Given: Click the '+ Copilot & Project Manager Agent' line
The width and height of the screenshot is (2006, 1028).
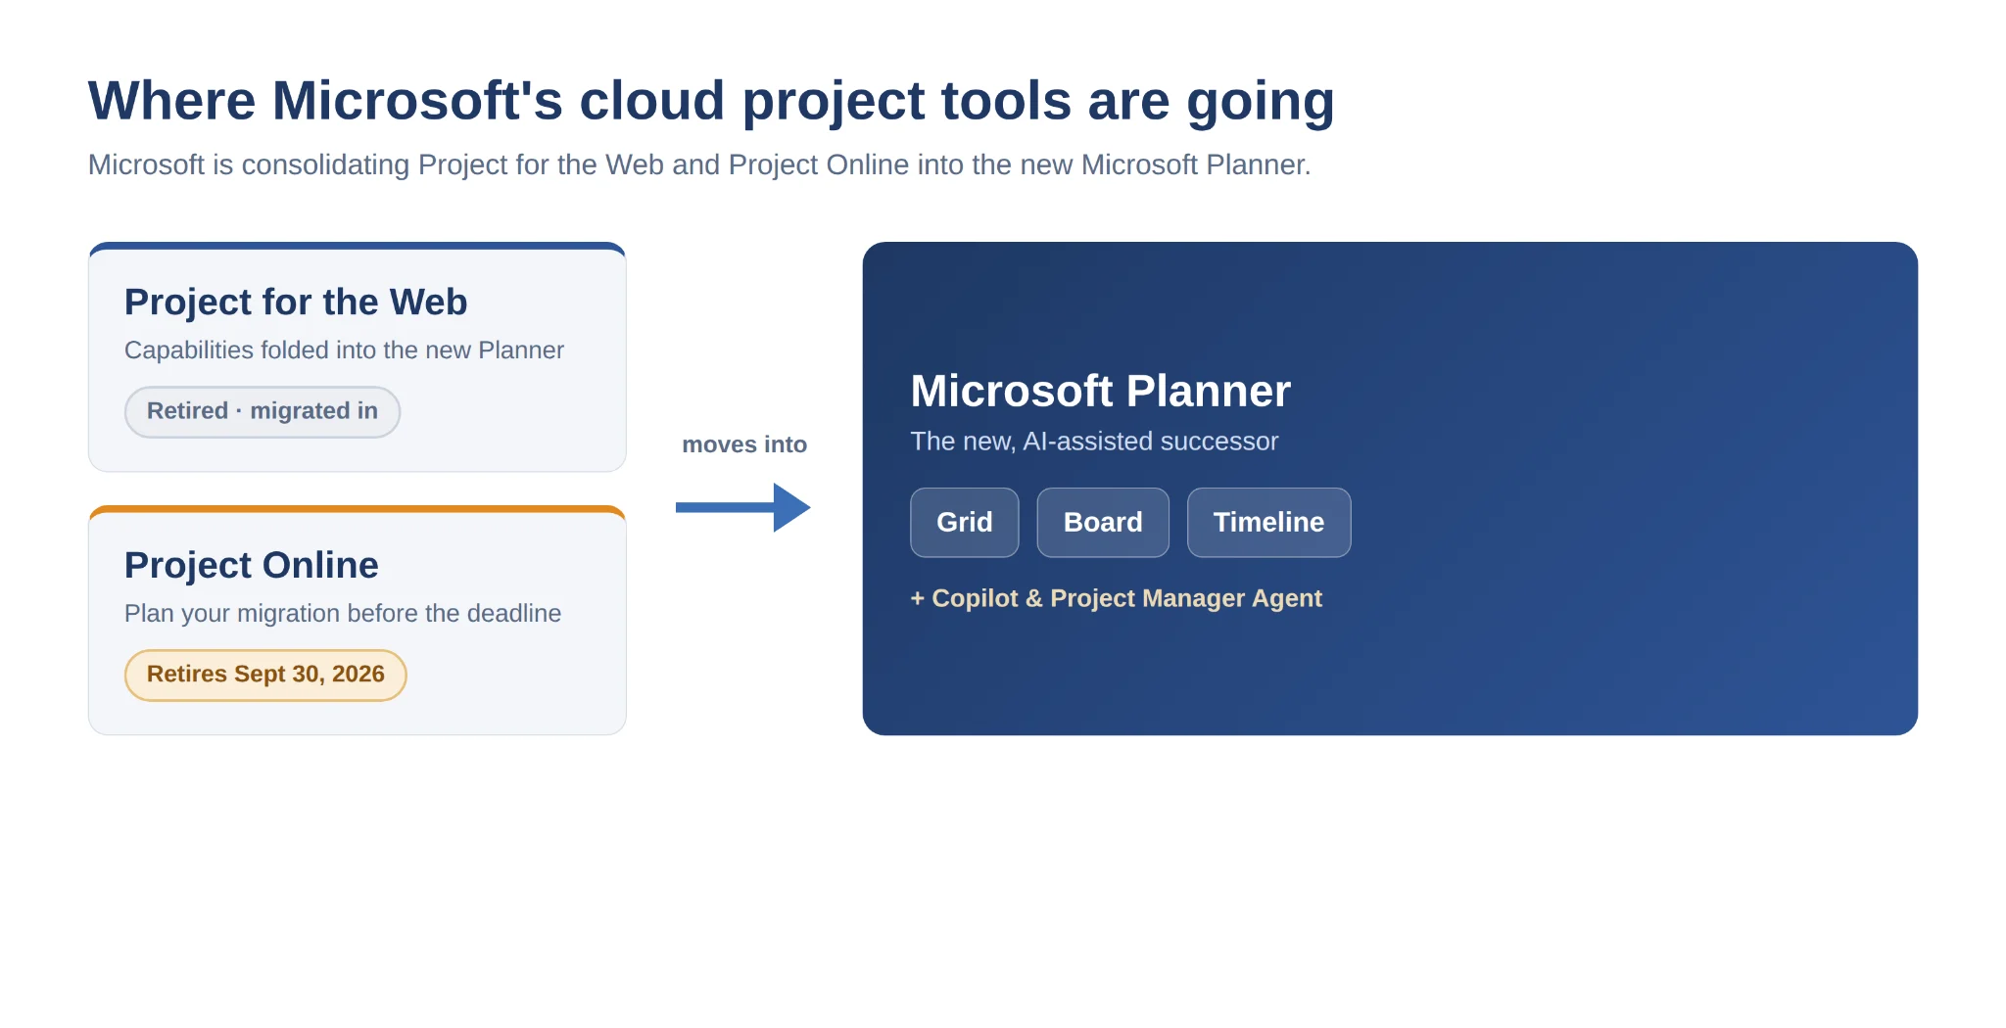Looking at the screenshot, I should (1117, 598).
